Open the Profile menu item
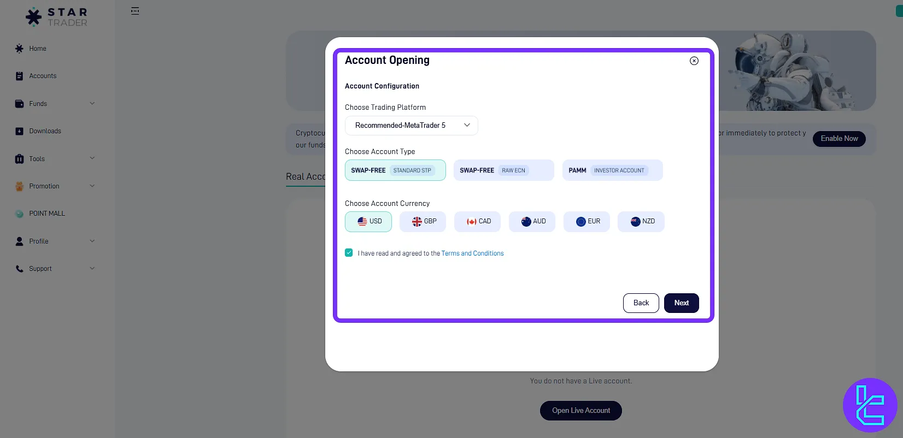The width and height of the screenshot is (903, 438). [55, 241]
